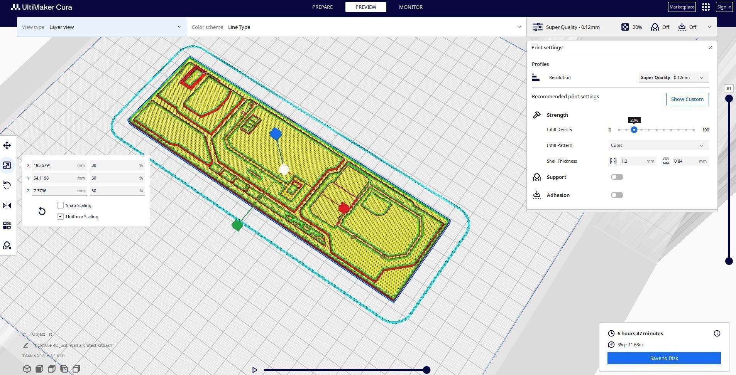This screenshot has height=375, width=736.
Task: Enable the Support toggle
Action: [617, 177]
